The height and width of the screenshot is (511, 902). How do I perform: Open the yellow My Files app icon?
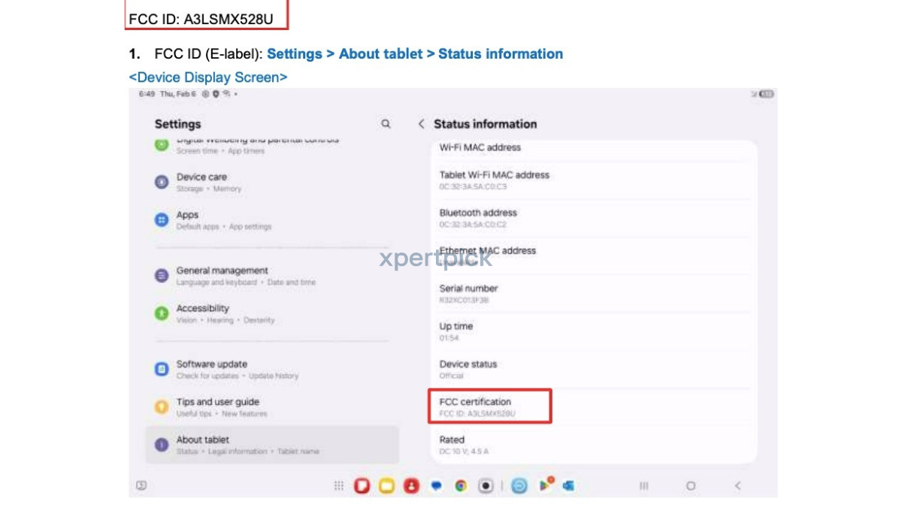coord(386,486)
